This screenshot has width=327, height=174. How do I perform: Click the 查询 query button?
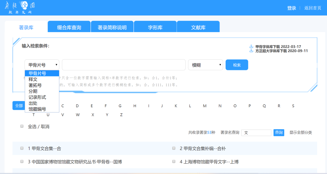click(279, 133)
